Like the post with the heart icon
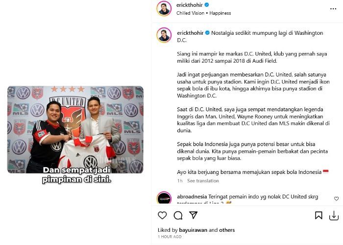Image resolution: width=343 pixels, height=245 pixels. 162,215
